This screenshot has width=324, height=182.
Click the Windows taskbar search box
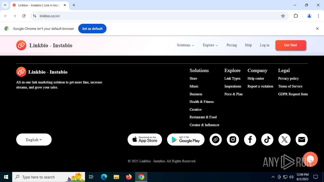pyautogui.click(x=49, y=177)
